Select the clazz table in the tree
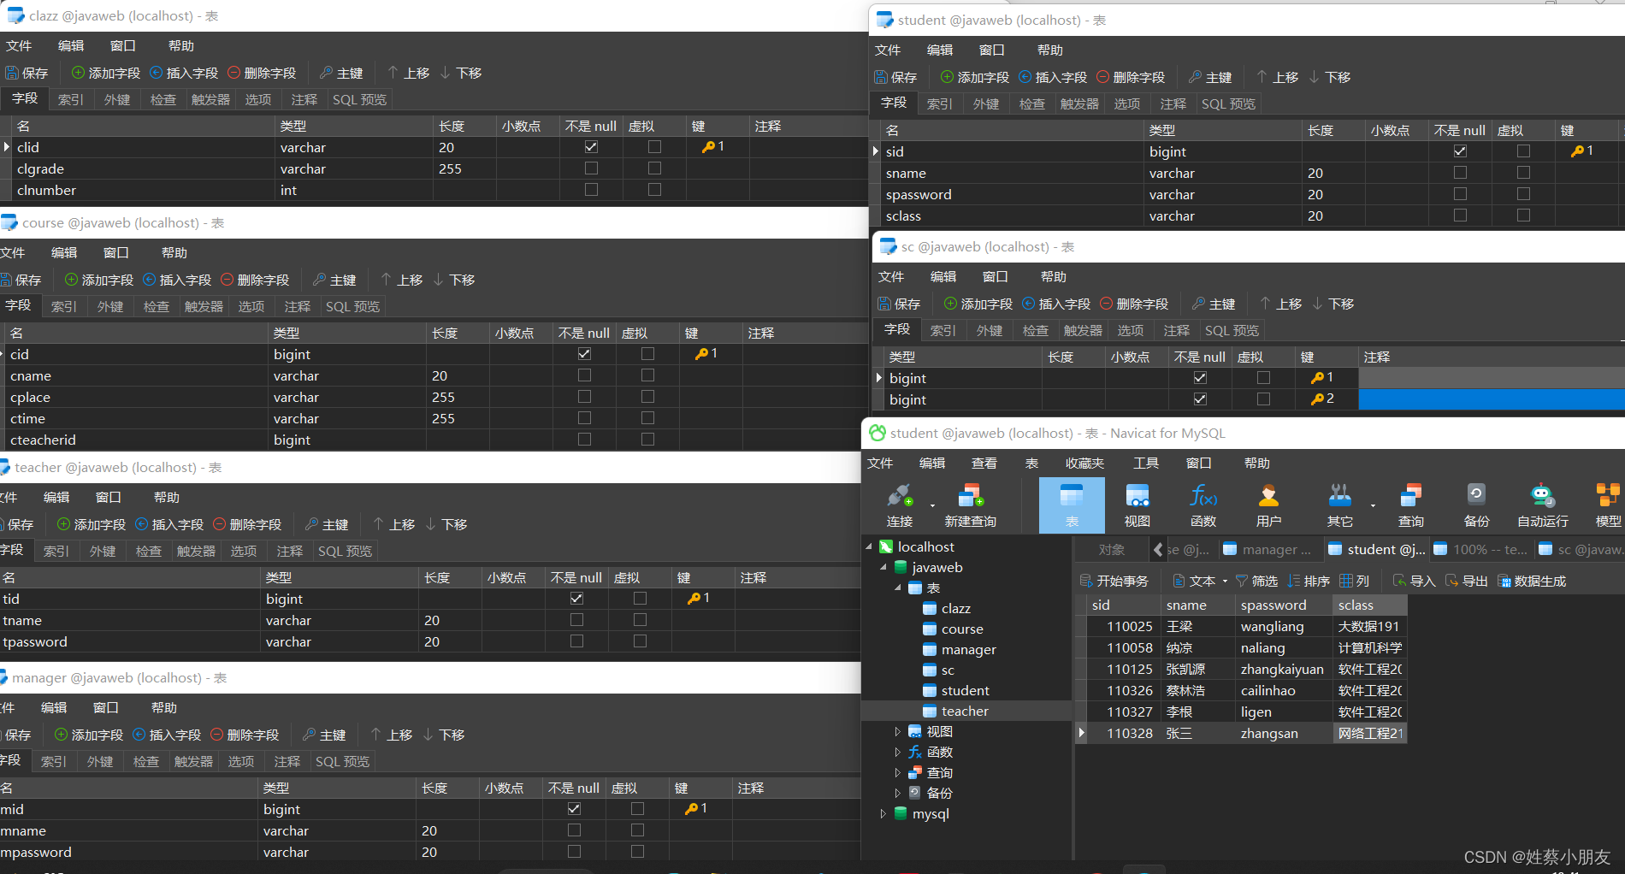 [955, 608]
